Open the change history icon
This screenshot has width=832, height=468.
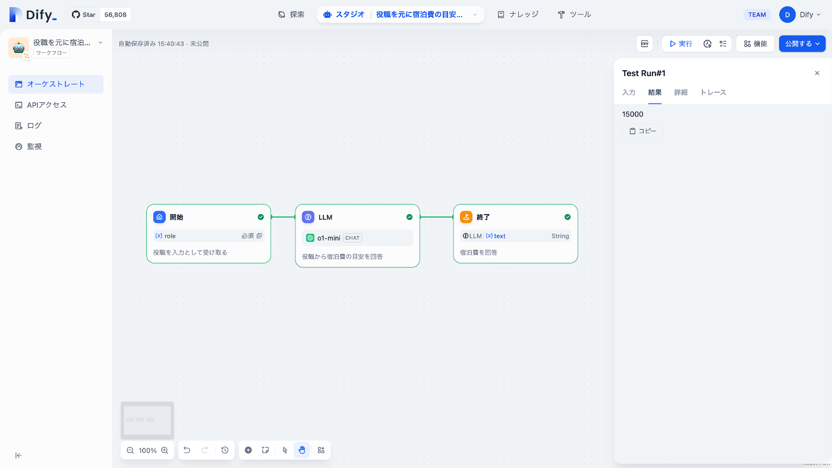(225, 450)
